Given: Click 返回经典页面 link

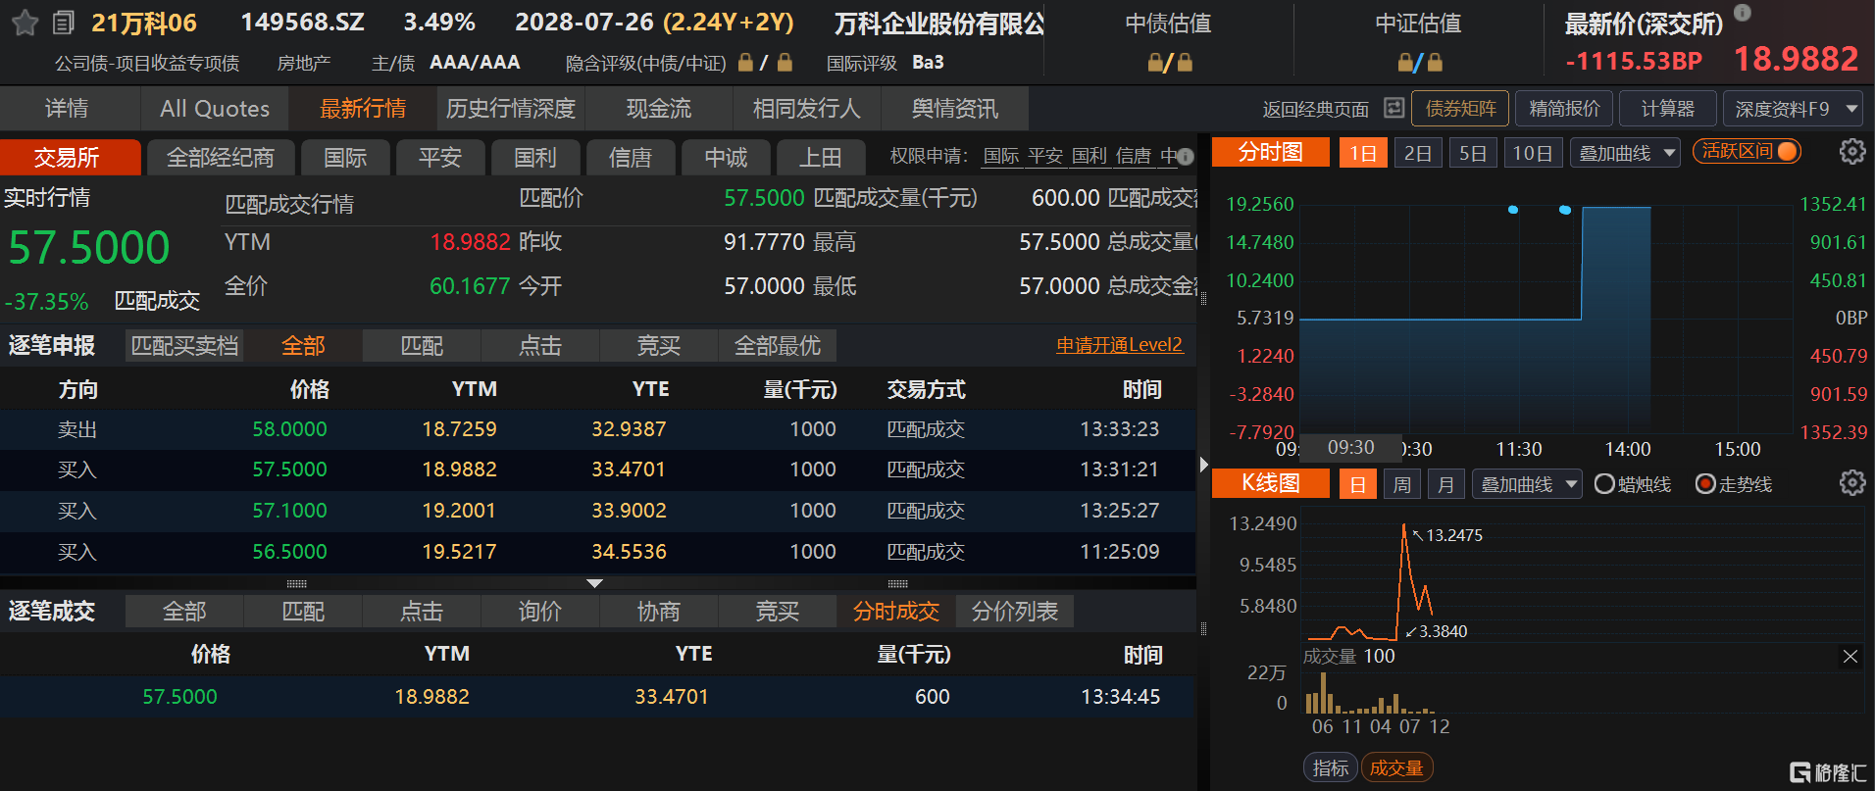Looking at the screenshot, I should pos(1316,110).
